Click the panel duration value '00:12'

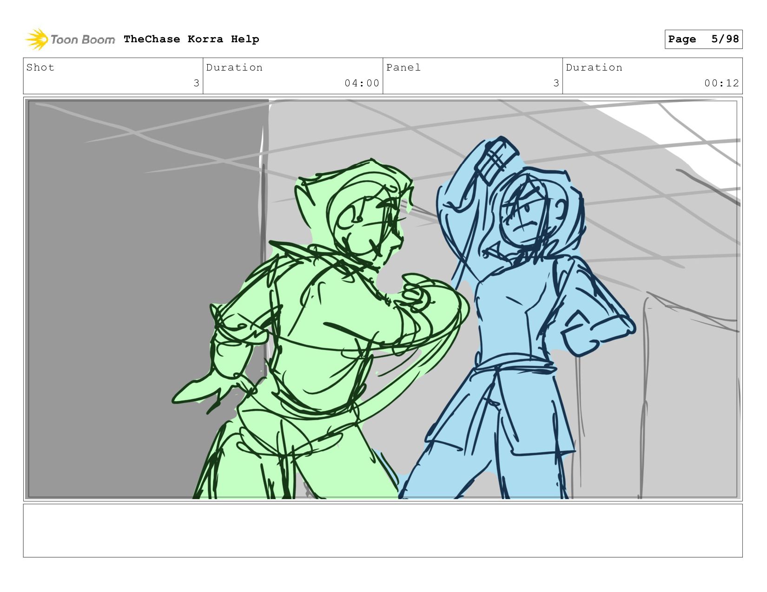pyautogui.click(x=721, y=83)
